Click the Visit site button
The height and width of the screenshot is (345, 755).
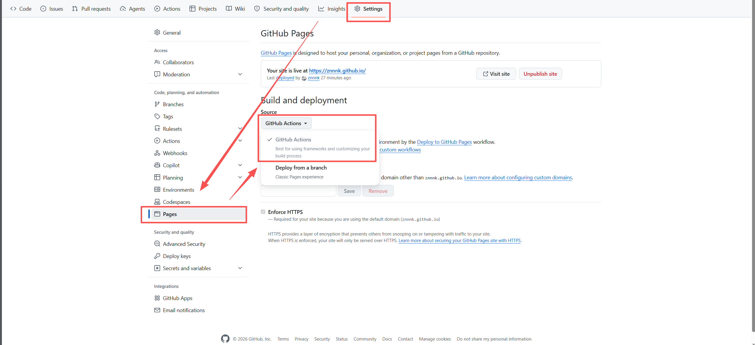click(496, 74)
